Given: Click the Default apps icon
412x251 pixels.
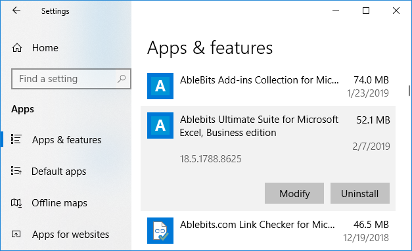Looking at the screenshot, I should (x=16, y=171).
